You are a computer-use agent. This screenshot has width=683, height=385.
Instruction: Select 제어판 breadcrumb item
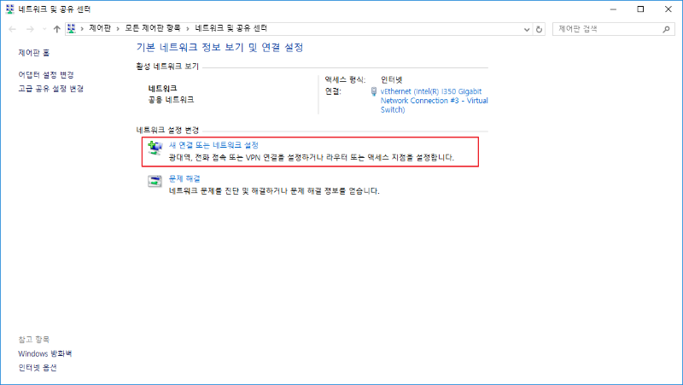(x=100, y=29)
